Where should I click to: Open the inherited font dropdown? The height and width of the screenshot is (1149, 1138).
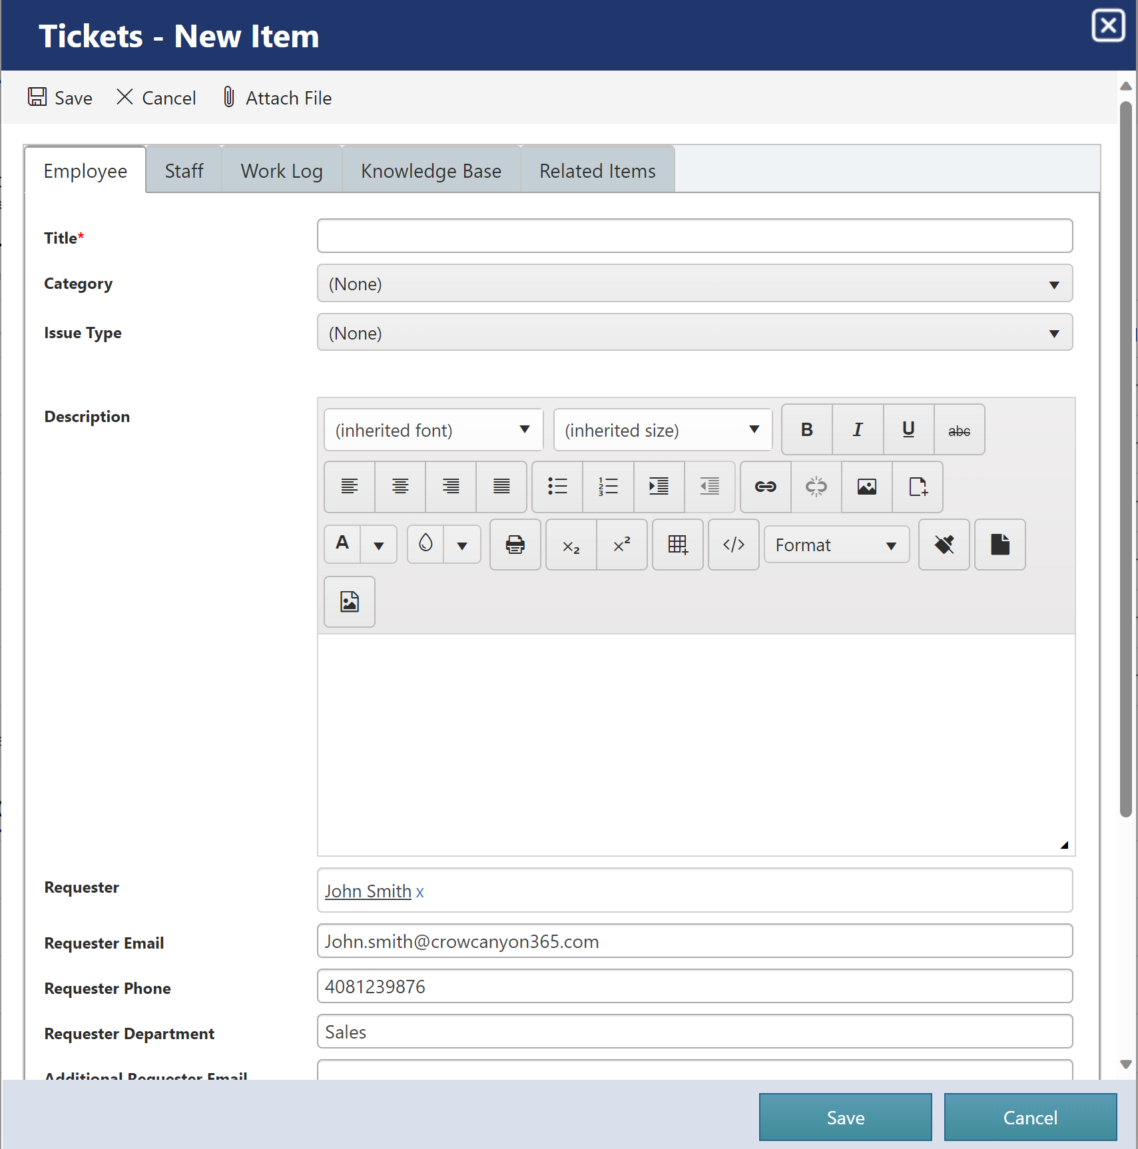pos(433,430)
